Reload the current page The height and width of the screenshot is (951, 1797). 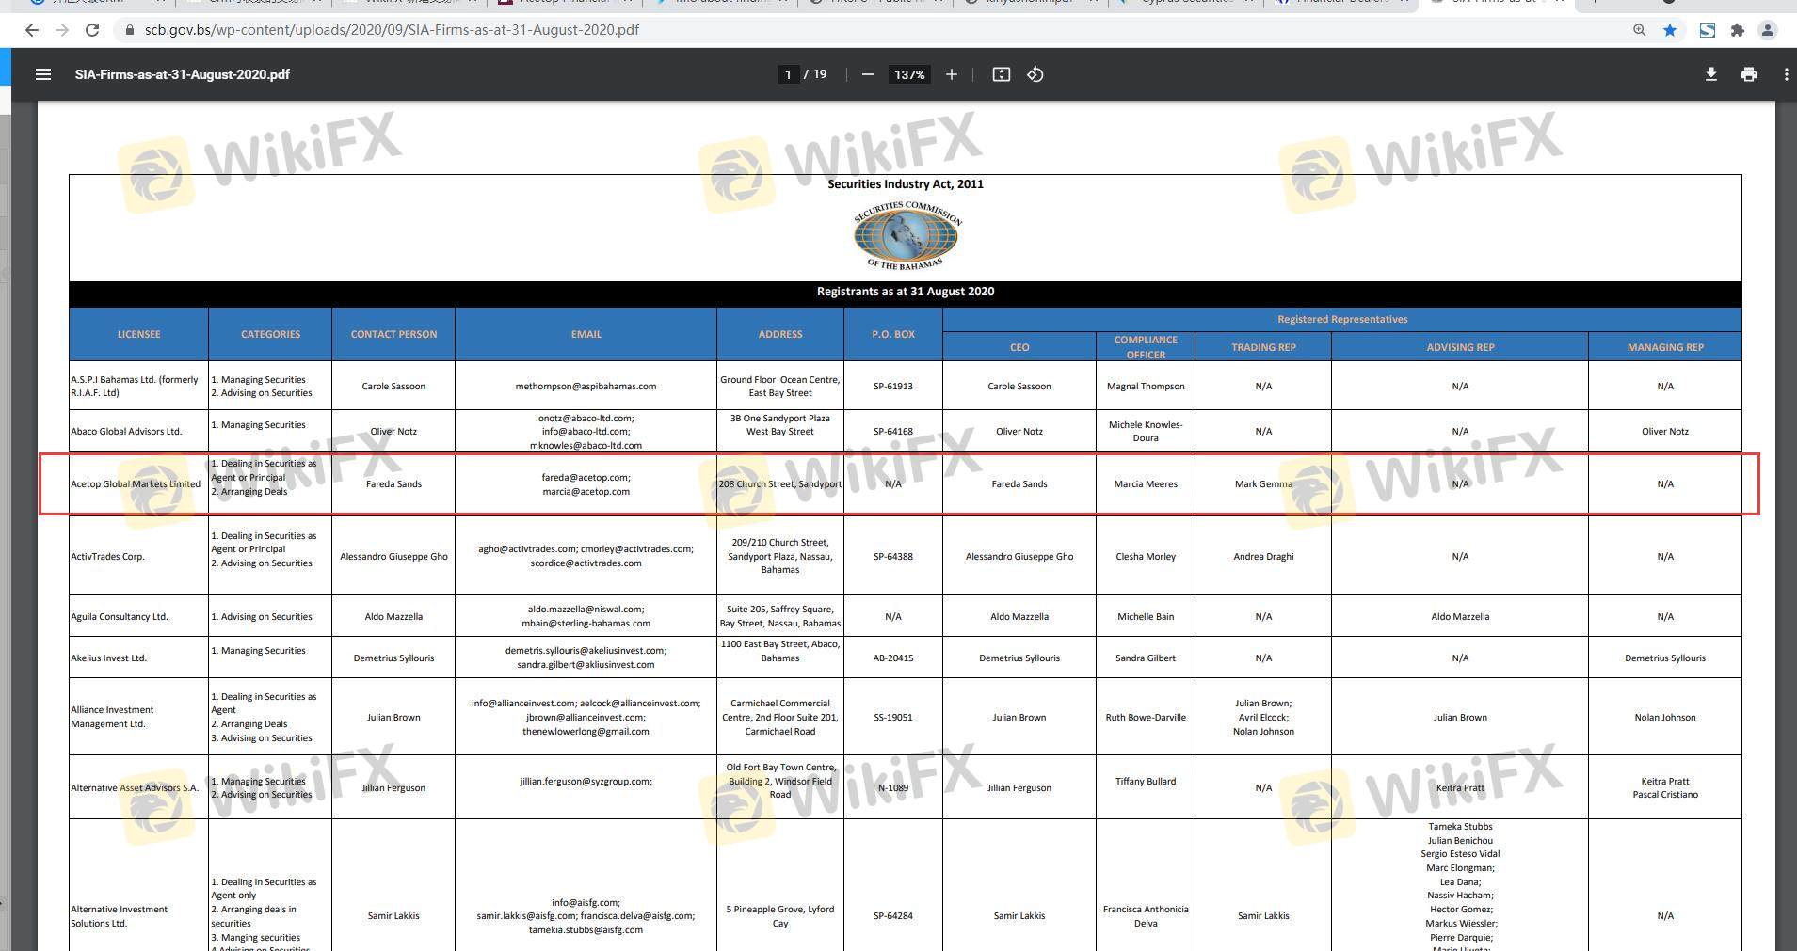(92, 30)
